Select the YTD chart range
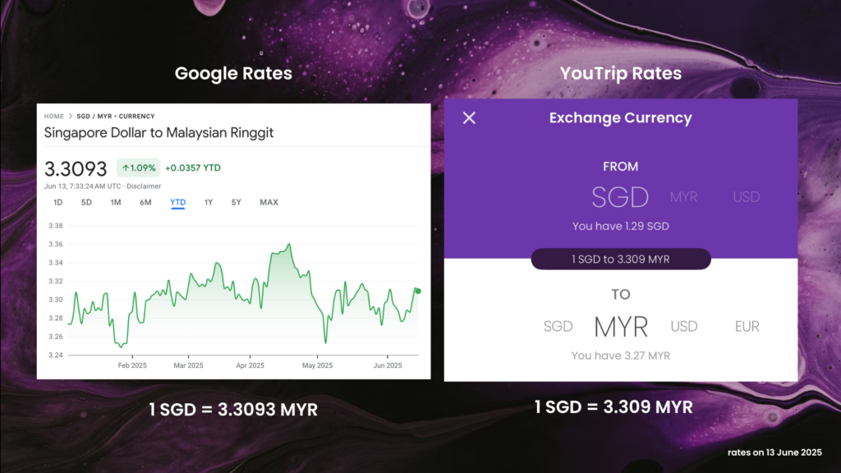 coord(178,202)
